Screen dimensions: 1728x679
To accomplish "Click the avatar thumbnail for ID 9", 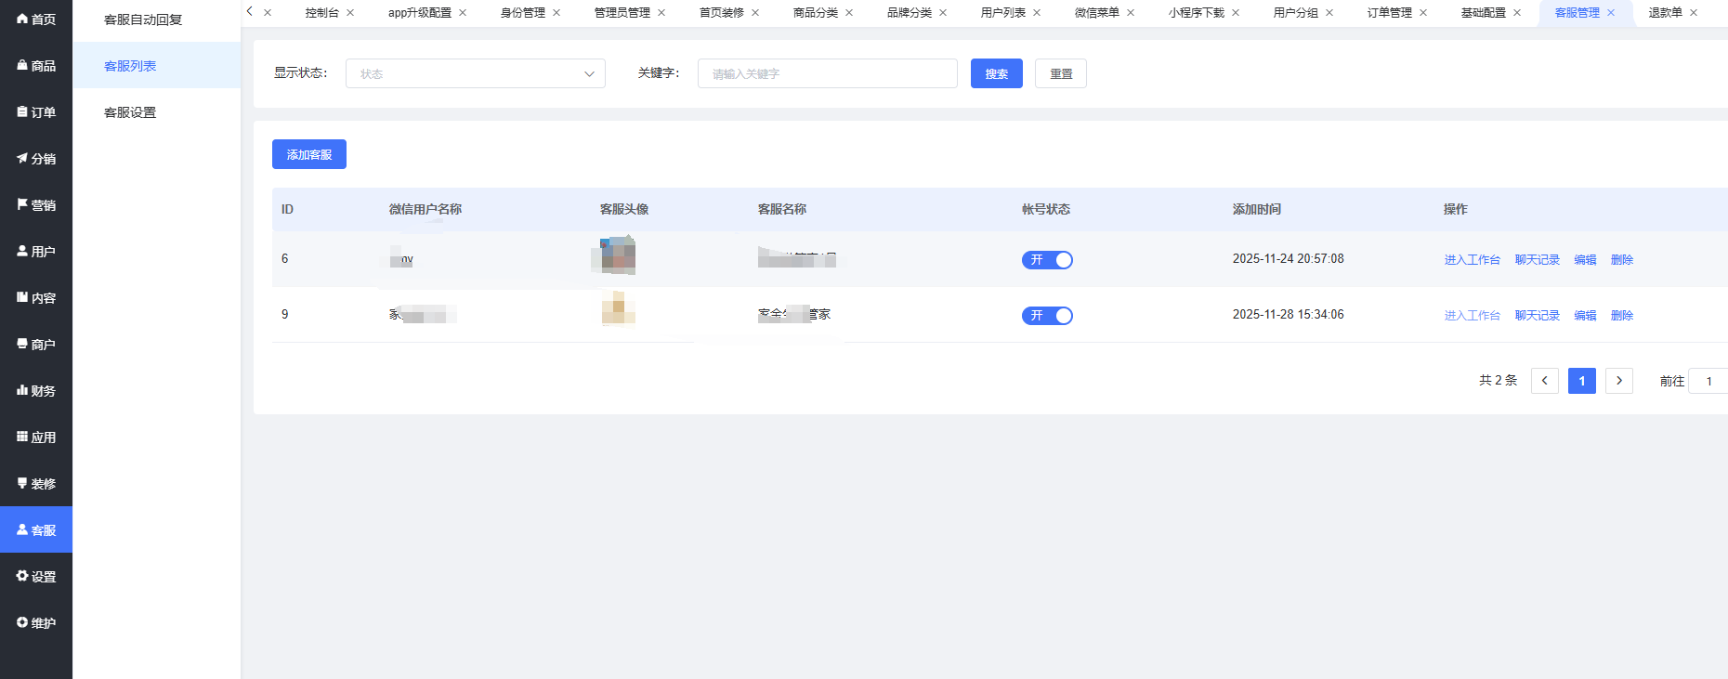I will tap(618, 308).
